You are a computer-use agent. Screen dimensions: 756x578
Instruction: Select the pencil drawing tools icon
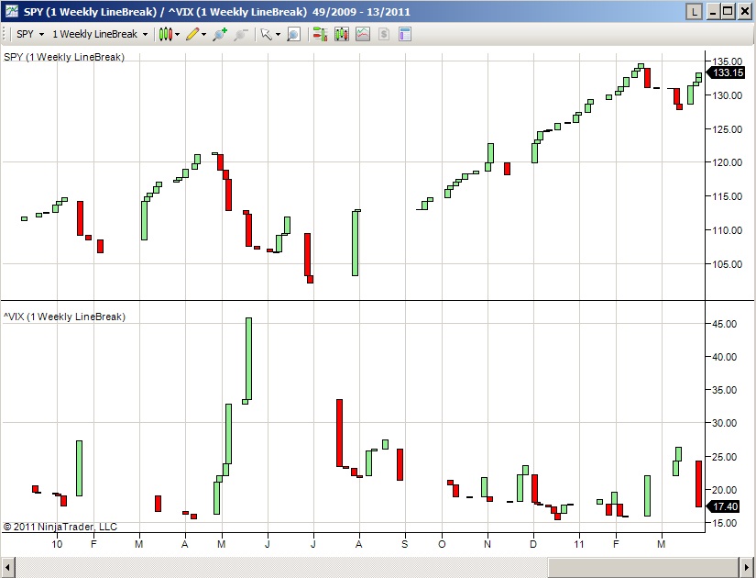tap(192, 34)
